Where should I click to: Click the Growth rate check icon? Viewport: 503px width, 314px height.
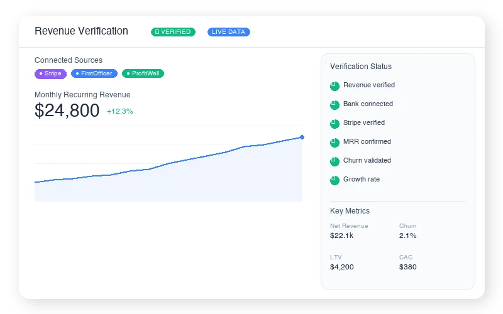(334, 180)
